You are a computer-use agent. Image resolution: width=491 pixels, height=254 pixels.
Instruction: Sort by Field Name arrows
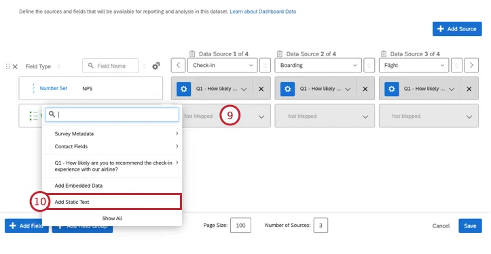coord(145,66)
